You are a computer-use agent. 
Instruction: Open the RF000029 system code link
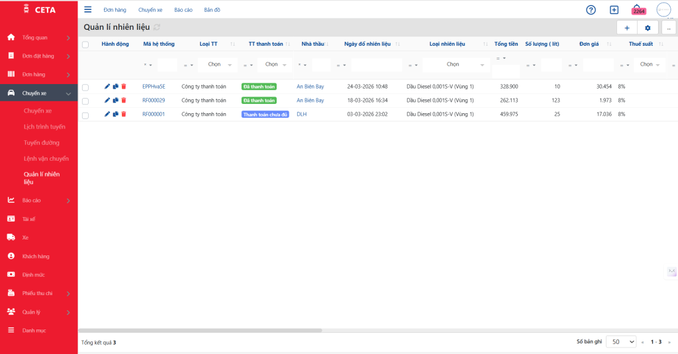pos(154,101)
